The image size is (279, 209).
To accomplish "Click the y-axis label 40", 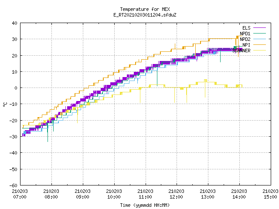I will [x=14, y=23].
